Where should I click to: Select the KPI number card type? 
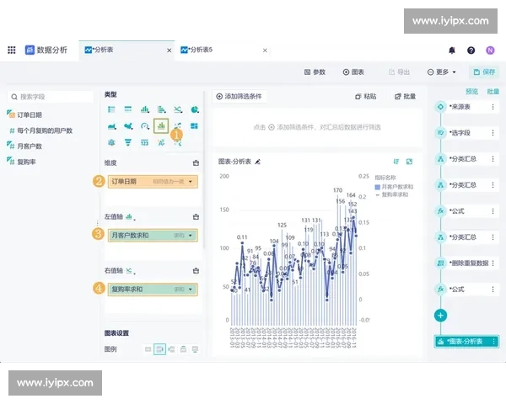click(x=144, y=142)
